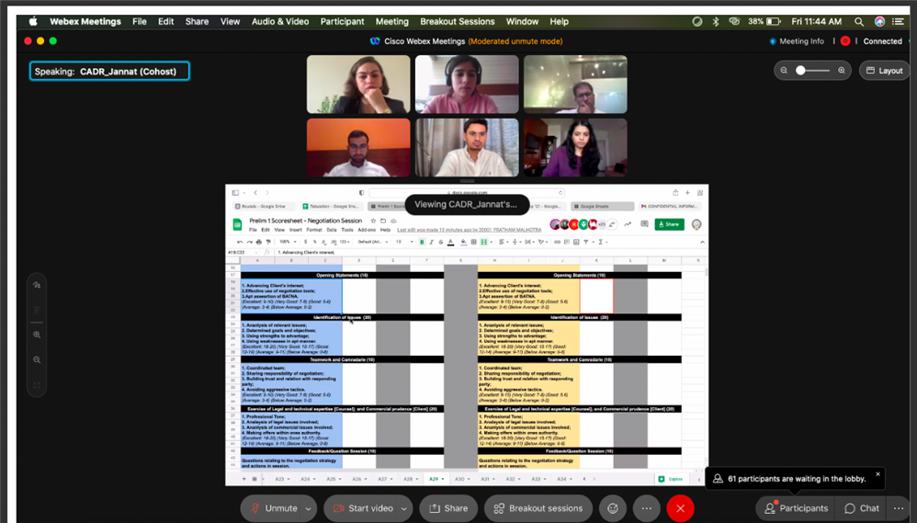Open text color picker in Sheets toolbar
Image resolution: width=917 pixels, height=523 pixels.
pyautogui.click(x=450, y=242)
